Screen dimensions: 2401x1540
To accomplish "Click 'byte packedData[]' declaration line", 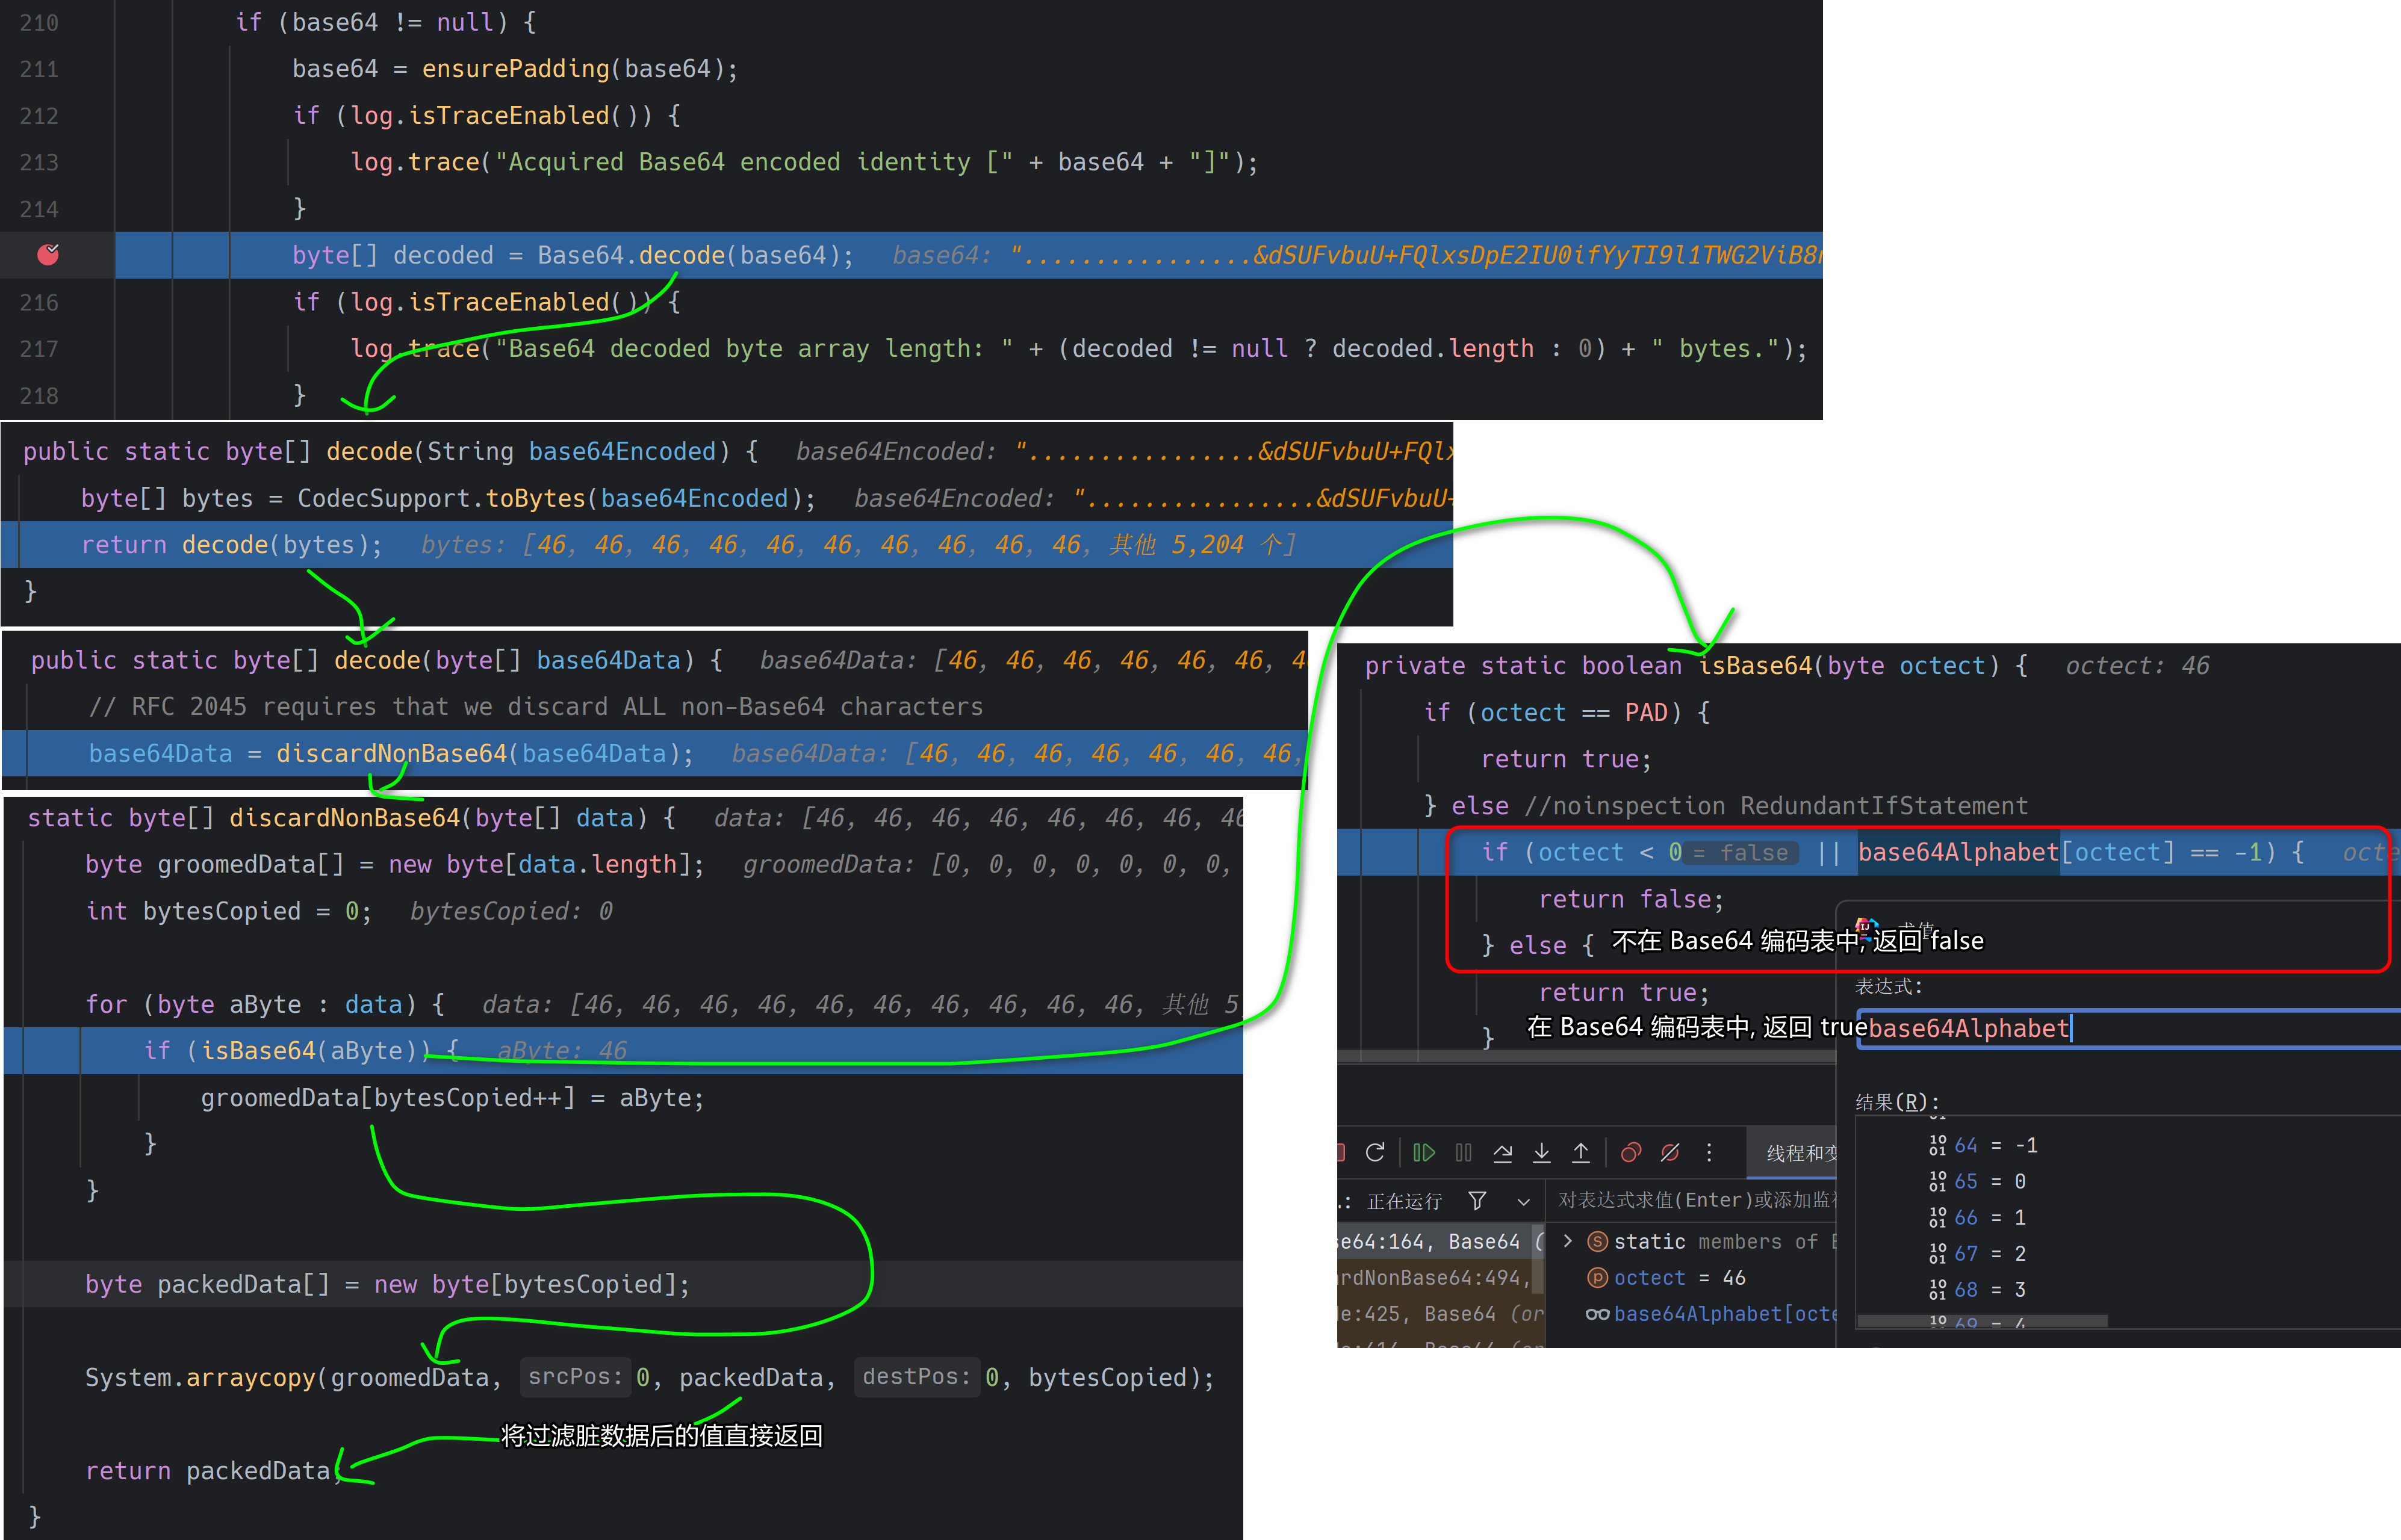I will pos(388,1284).
